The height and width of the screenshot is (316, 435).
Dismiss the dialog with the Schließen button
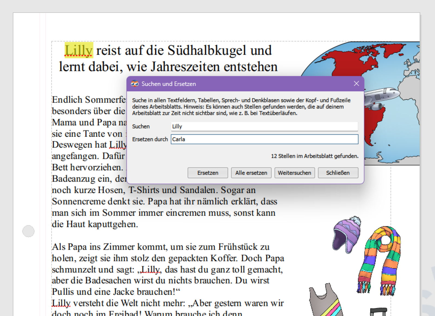[338, 173]
